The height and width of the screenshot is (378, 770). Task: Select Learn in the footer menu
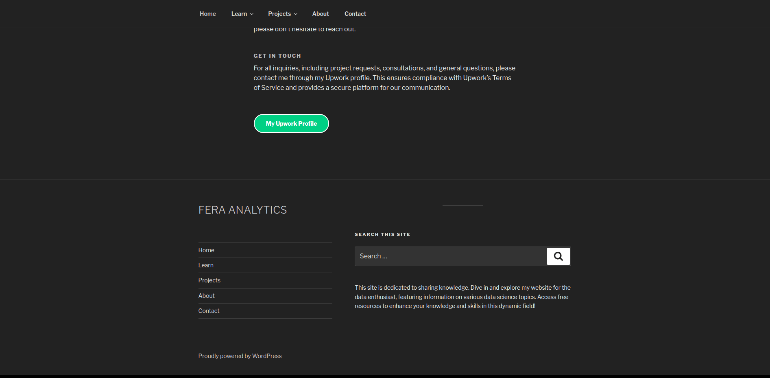coord(206,265)
